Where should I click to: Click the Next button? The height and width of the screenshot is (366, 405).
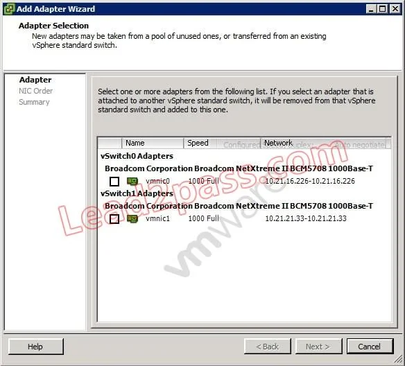318,347
